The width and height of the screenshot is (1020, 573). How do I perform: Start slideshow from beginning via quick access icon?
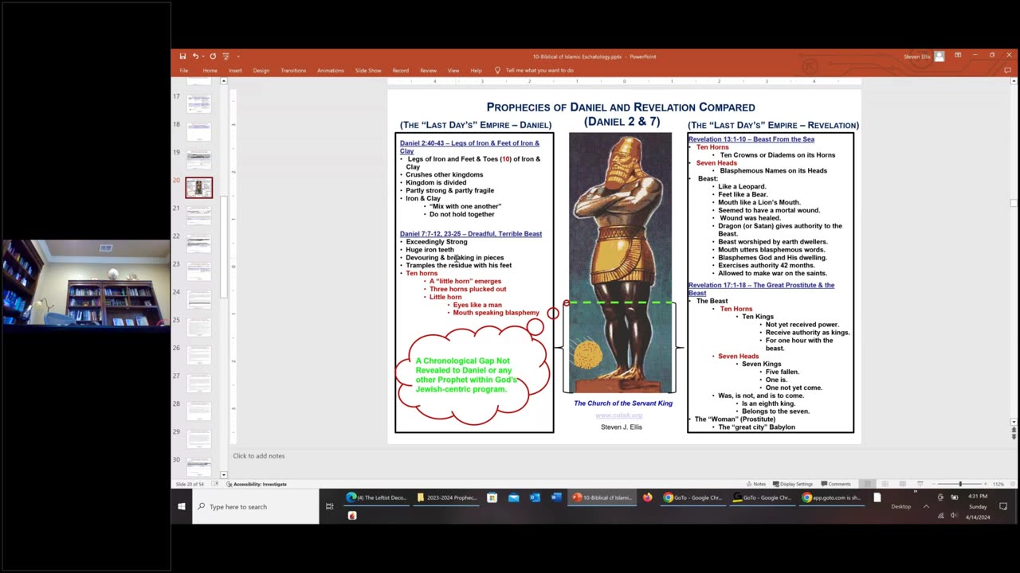coord(226,57)
